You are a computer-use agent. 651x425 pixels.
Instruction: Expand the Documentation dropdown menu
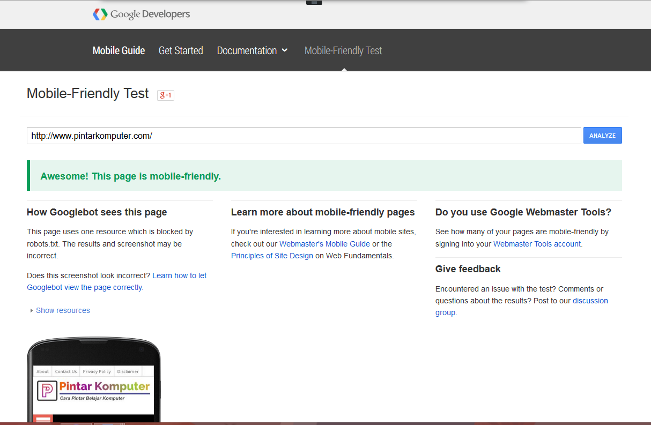tap(252, 50)
